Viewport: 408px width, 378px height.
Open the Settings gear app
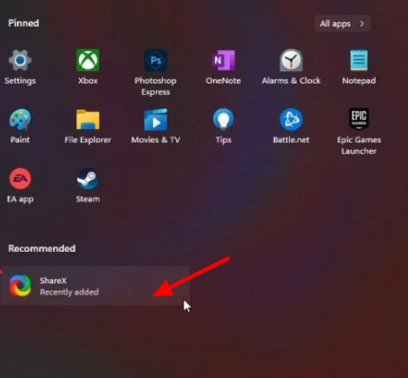(20, 66)
